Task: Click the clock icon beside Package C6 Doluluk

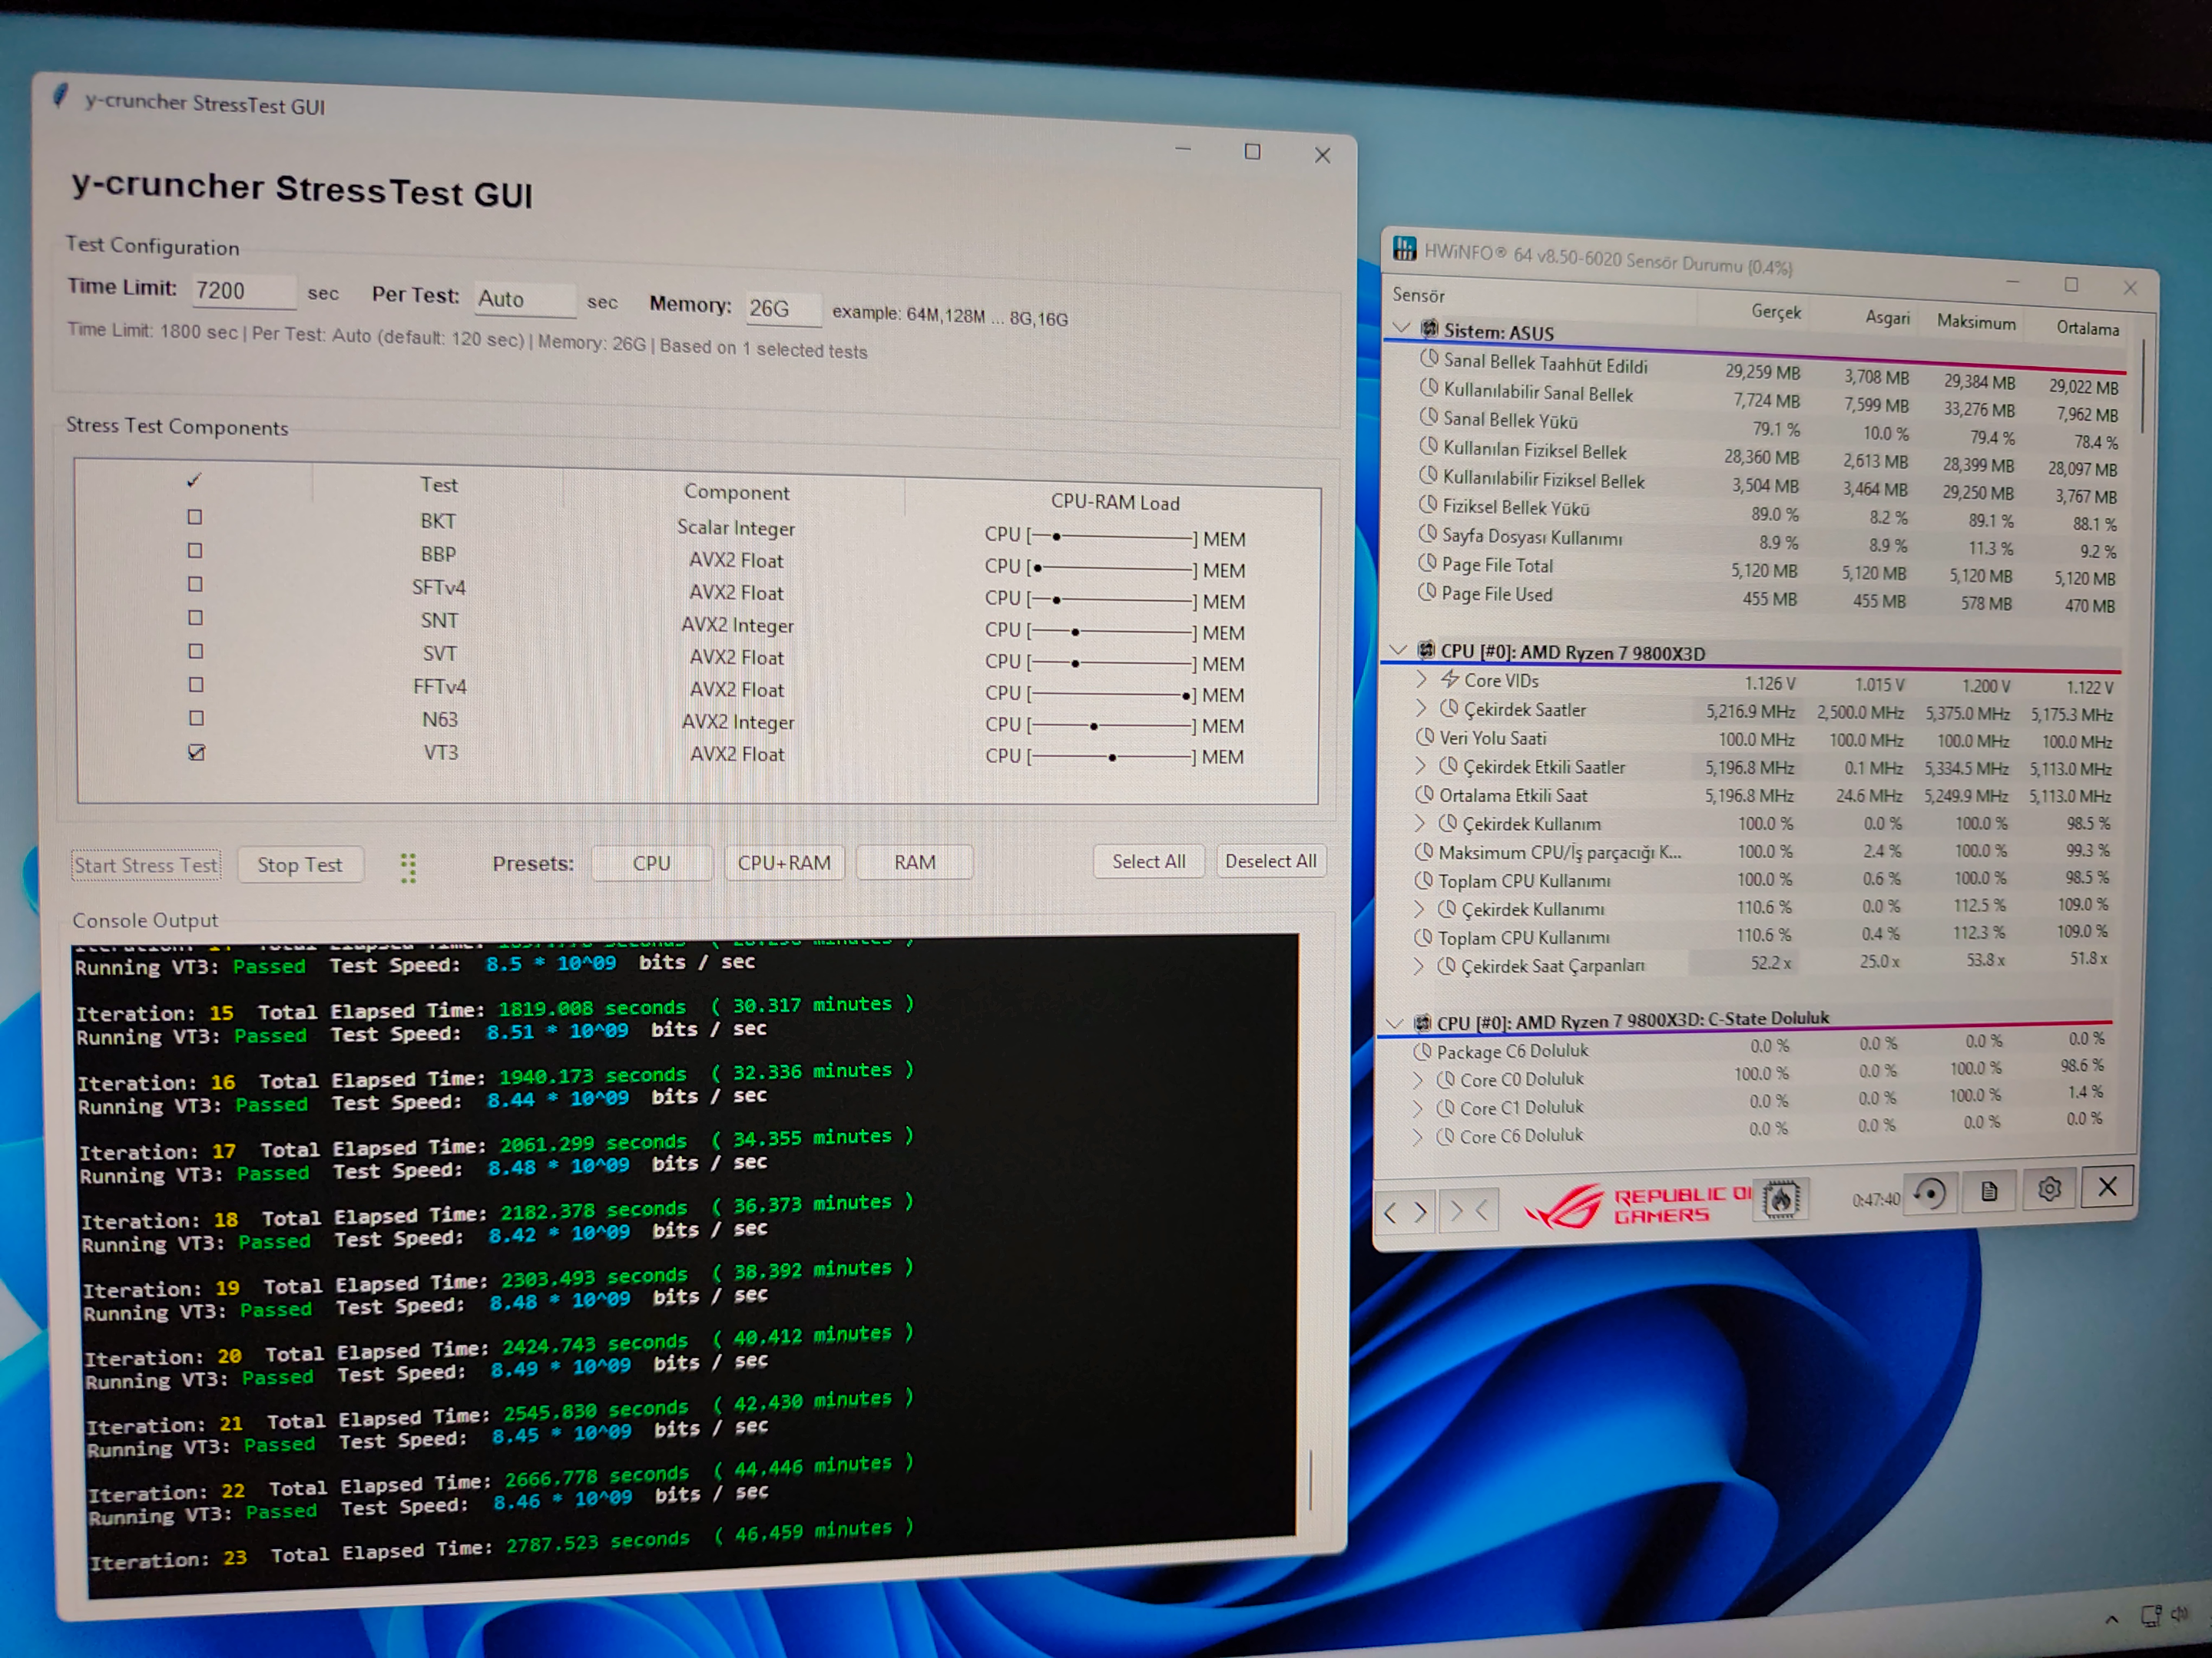Action: (1423, 1052)
